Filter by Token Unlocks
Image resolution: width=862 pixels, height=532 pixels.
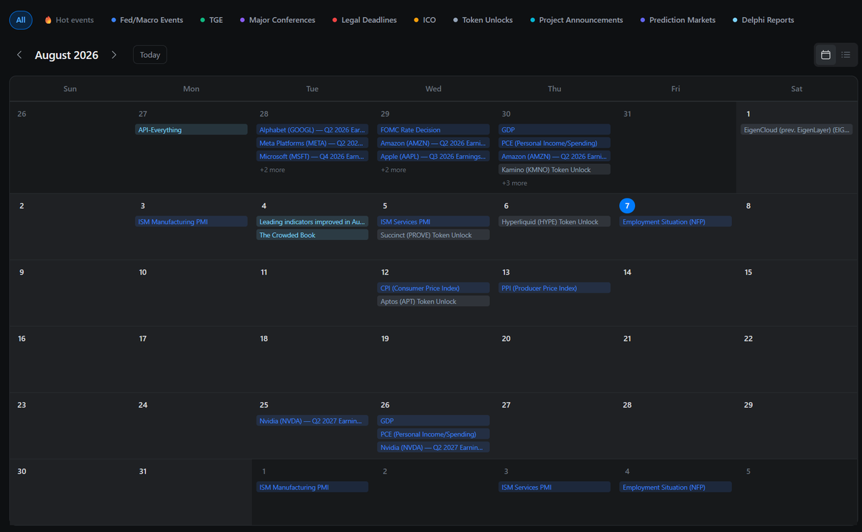(x=483, y=20)
